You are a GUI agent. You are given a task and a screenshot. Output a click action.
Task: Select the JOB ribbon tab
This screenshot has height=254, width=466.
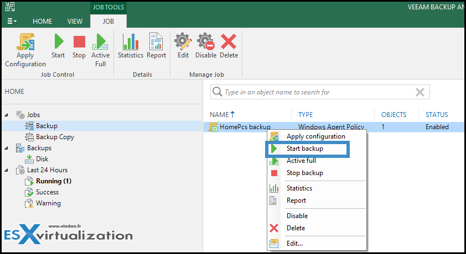(108, 22)
